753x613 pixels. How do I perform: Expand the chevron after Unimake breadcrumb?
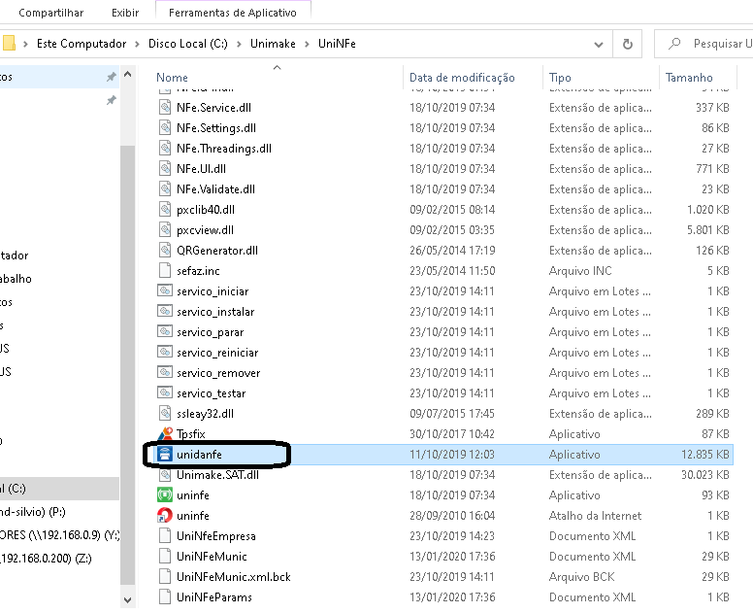[x=307, y=45]
